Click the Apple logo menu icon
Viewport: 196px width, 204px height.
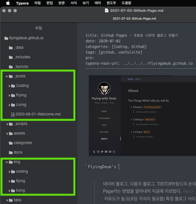click(8, 3)
